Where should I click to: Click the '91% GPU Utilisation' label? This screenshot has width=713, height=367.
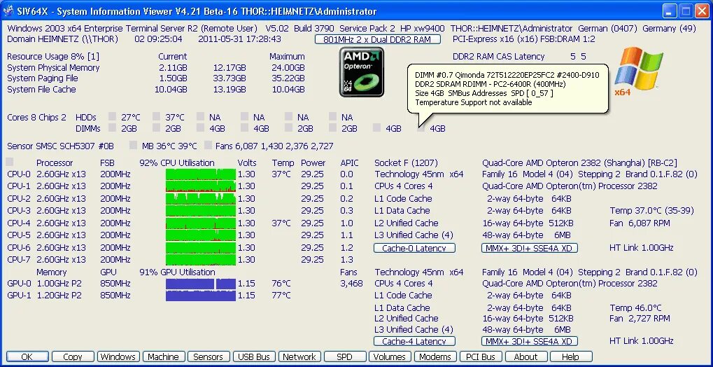point(177,272)
